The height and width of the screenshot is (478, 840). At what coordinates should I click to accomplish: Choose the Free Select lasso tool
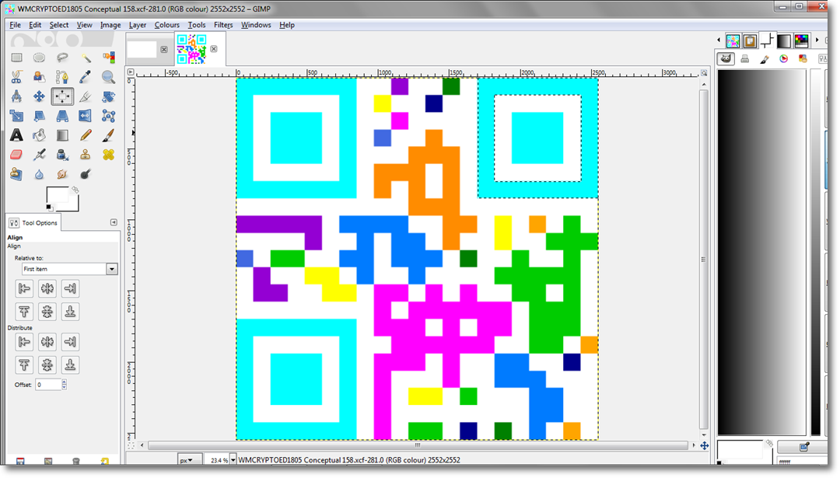62,58
